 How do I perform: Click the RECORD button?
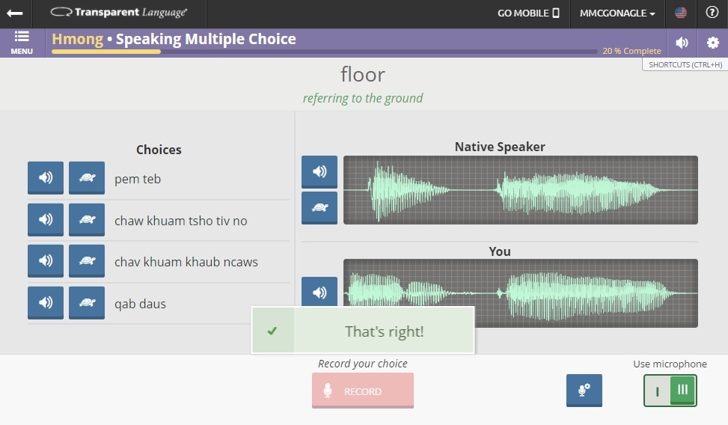pyautogui.click(x=363, y=391)
